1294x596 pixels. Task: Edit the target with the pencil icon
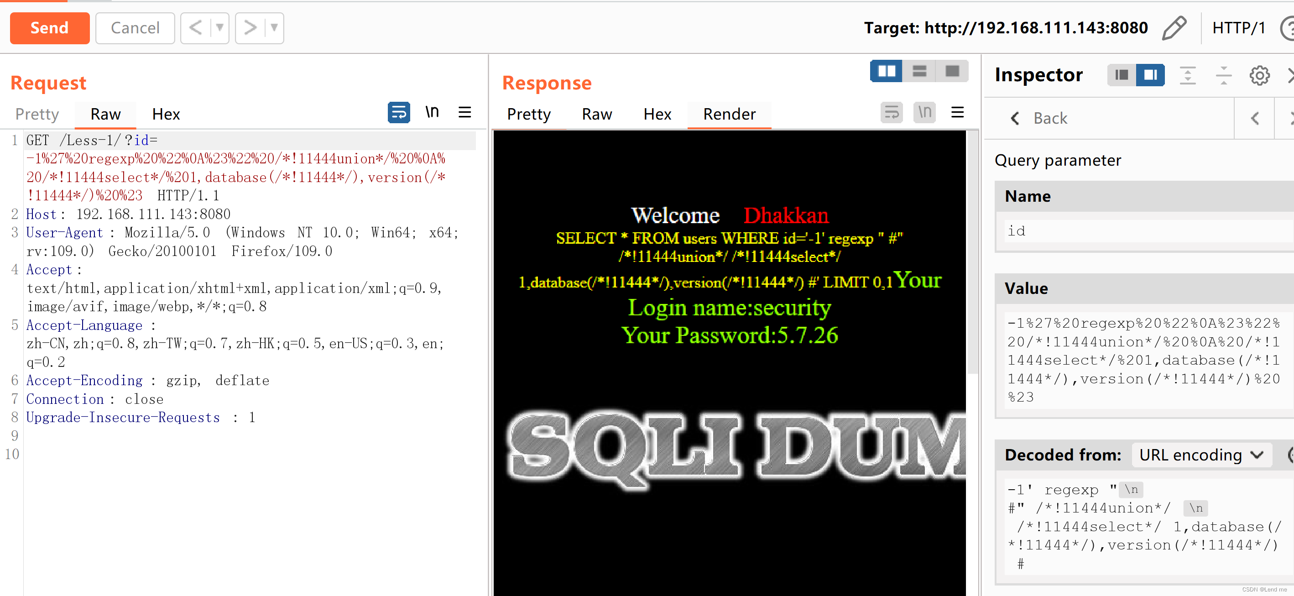pos(1174,28)
